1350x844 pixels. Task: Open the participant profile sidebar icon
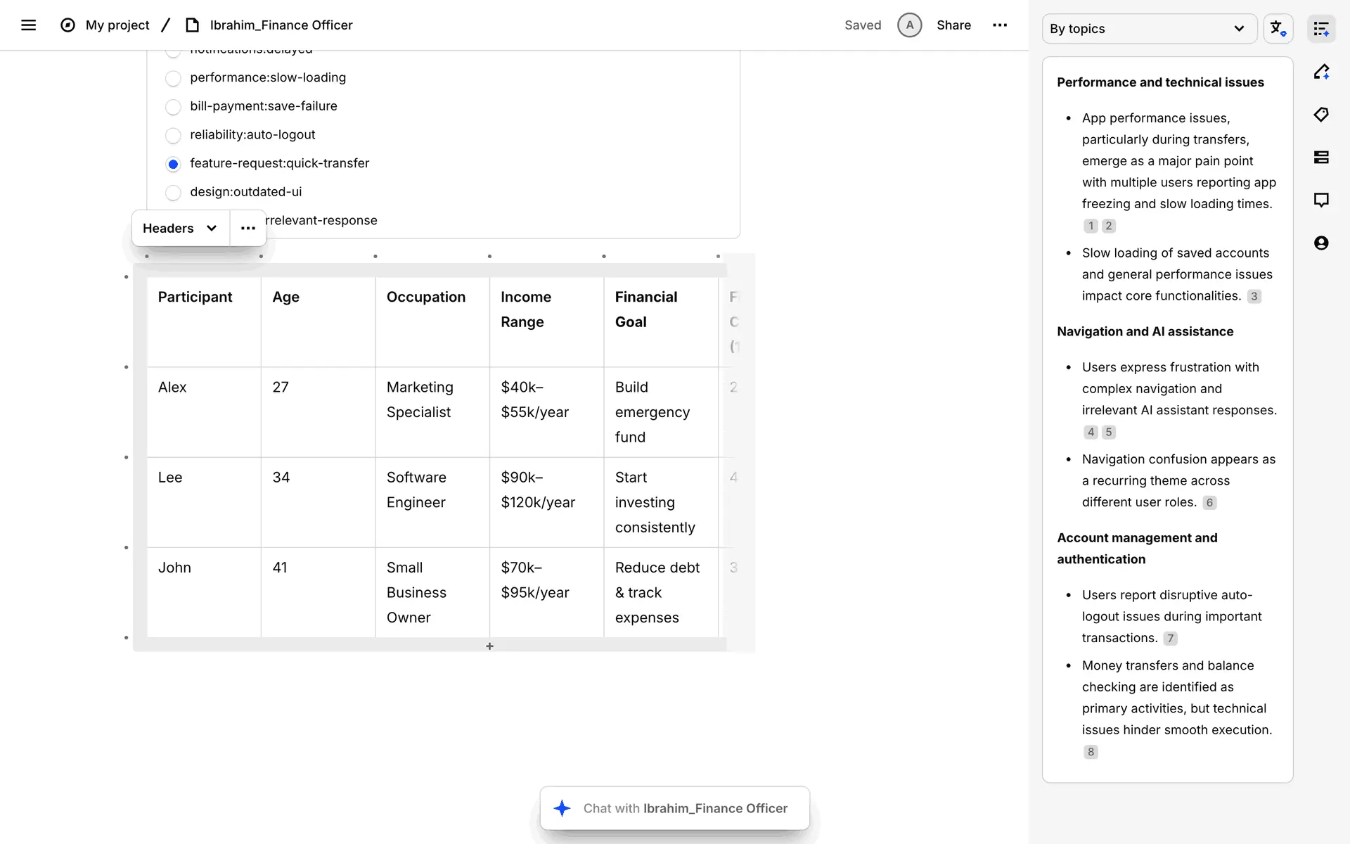1321,243
